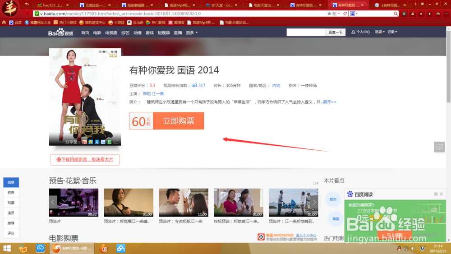
Task: Show the next trailers with the right arrow
Action: coord(314,202)
